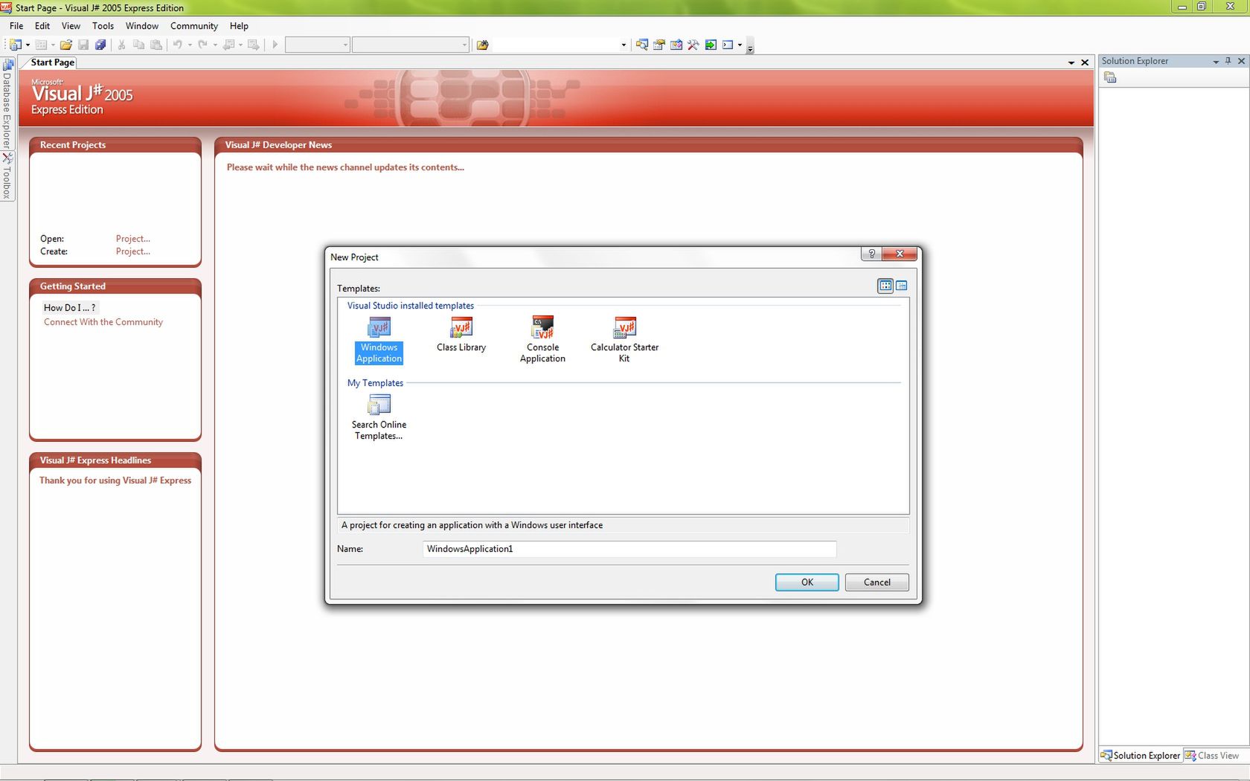Click the Navigate Backward toolbar icon
The image size is (1250, 781).
(229, 45)
